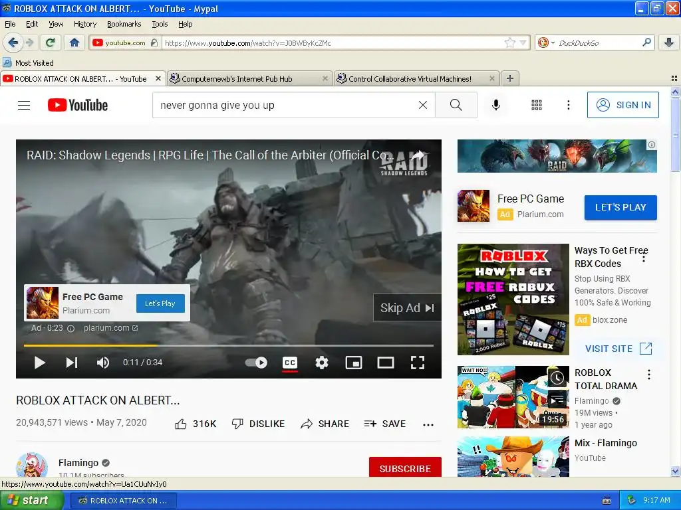Click the ad info icon on RAID banner
The height and width of the screenshot is (510, 681).
(x=652, y=145)
